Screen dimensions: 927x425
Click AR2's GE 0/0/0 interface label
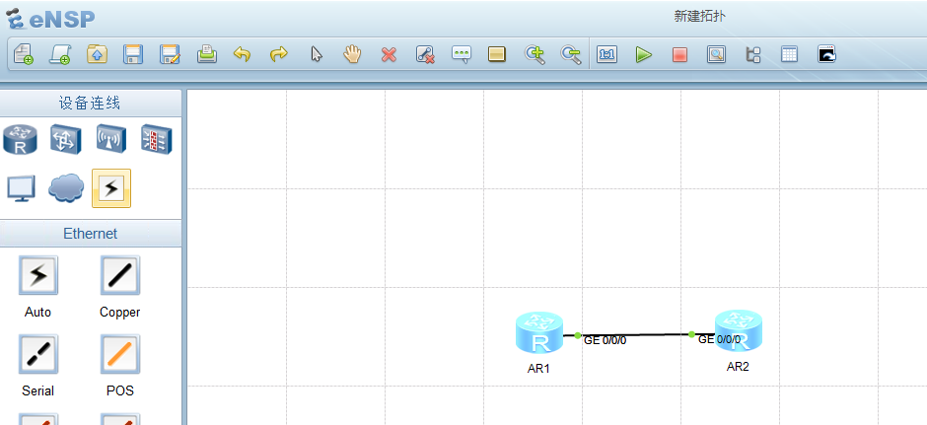(719, 339)
